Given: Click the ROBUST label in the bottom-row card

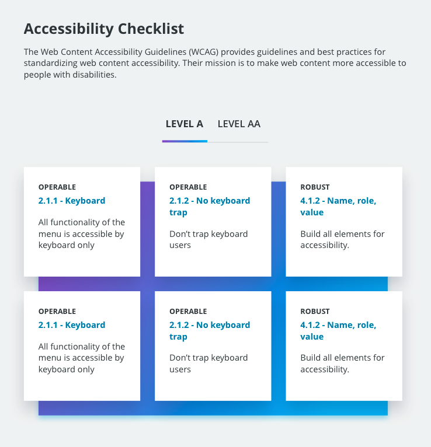Looking at the screenshot, I should pyautogui.click(x=315, y=311).
